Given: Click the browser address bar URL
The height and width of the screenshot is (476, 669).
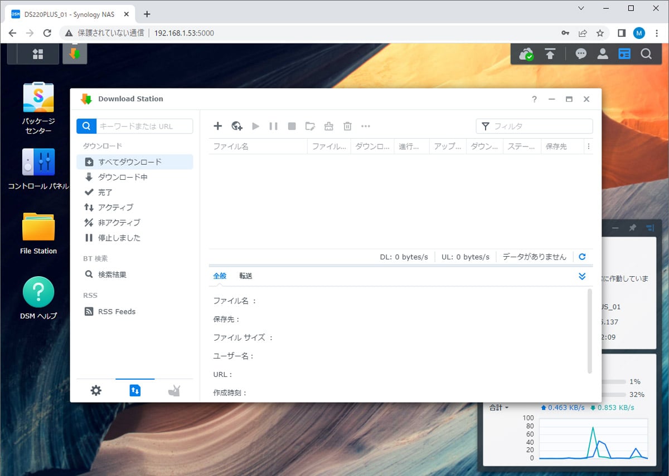Looking at the screenshot, I should (x=184, y=33).
